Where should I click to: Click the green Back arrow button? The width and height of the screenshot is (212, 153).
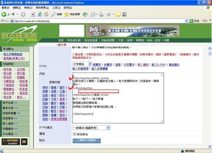[x=4, y=14]
